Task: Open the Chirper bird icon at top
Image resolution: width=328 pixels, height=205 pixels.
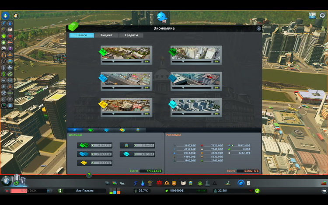Action: point(162,17)
